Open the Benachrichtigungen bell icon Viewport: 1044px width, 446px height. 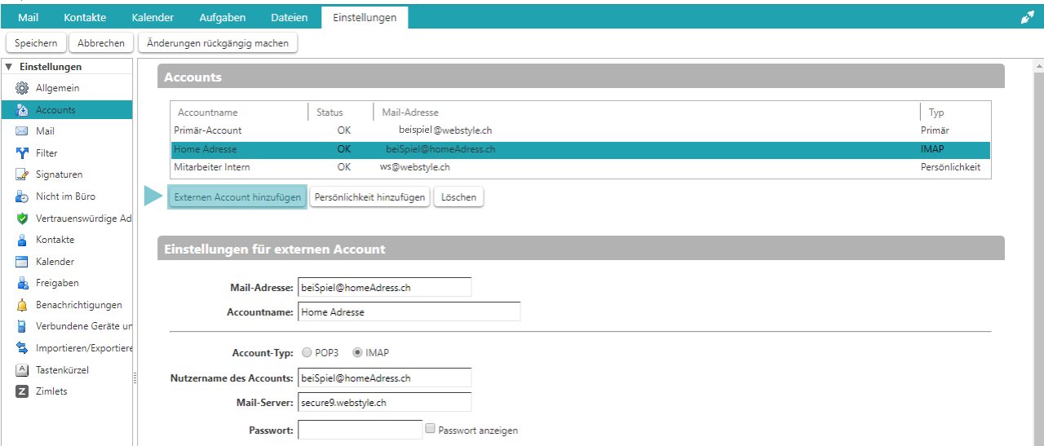click(x=23, y=305)
